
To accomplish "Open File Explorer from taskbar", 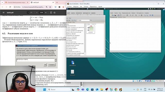I will tap(102, 89).
